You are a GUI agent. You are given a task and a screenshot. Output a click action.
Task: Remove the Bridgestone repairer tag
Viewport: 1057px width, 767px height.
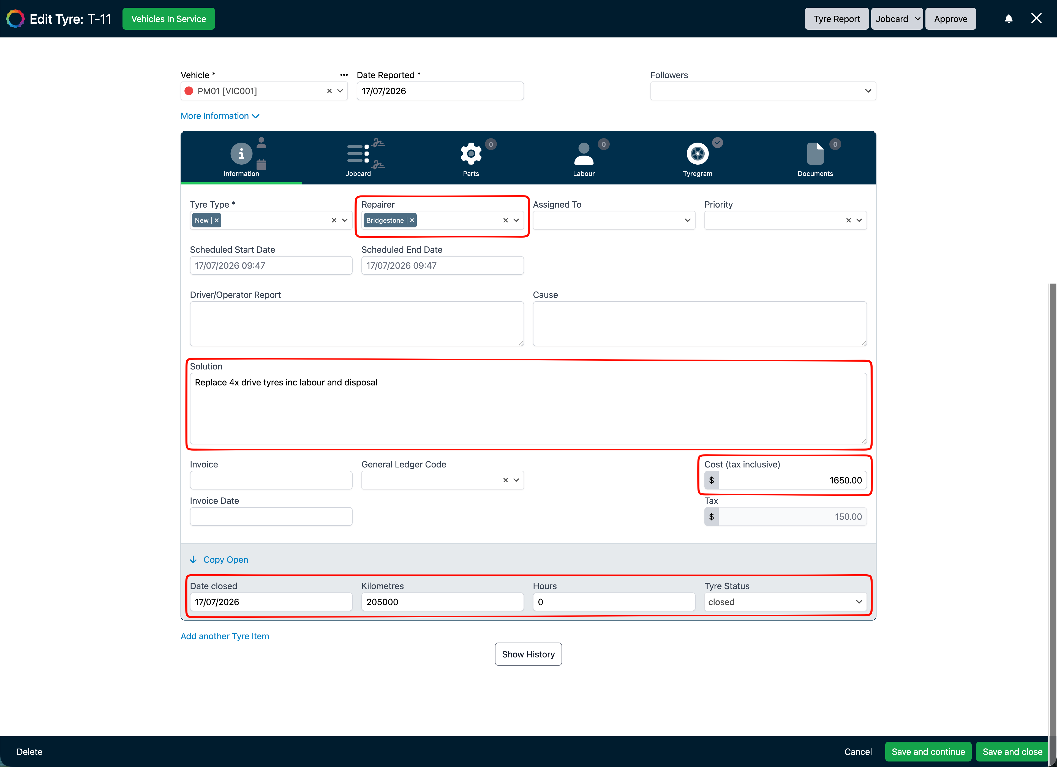[x=412, y=220]
